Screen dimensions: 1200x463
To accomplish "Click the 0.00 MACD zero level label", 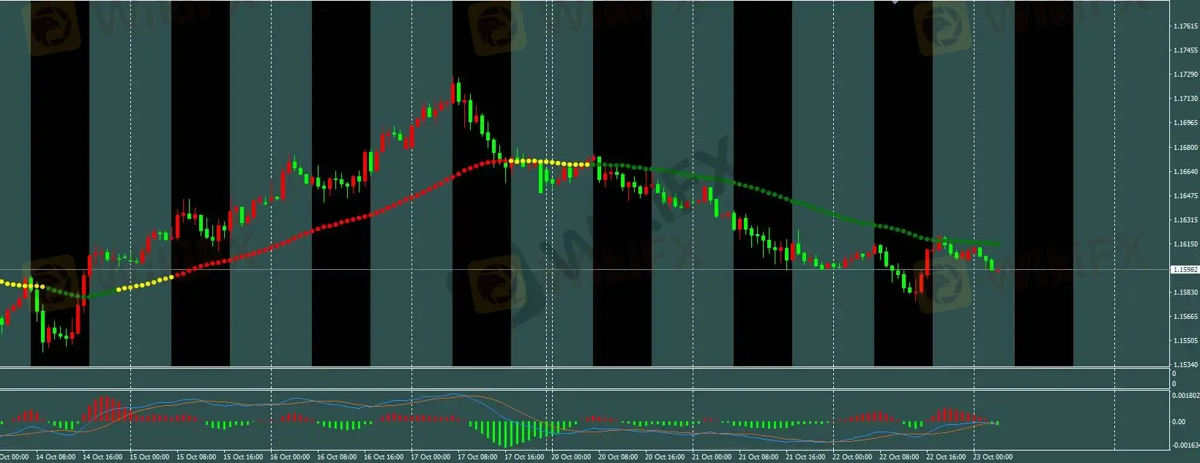I will pos(1179,422).
